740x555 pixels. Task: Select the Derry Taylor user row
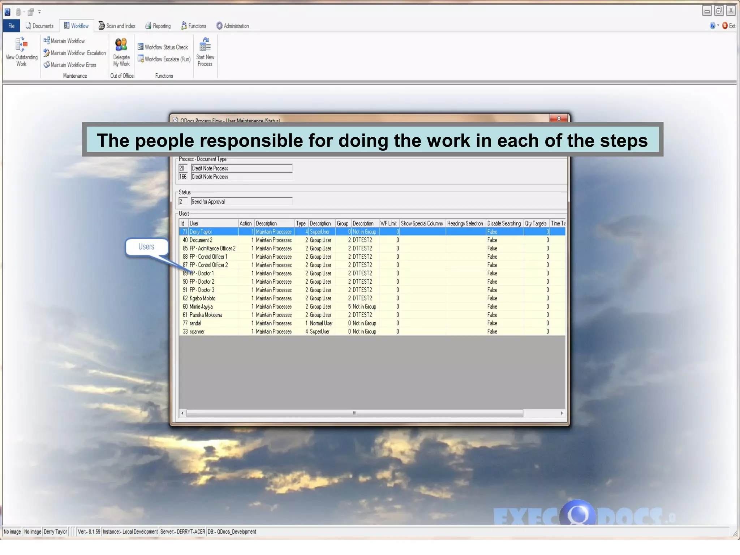[372, 232]
